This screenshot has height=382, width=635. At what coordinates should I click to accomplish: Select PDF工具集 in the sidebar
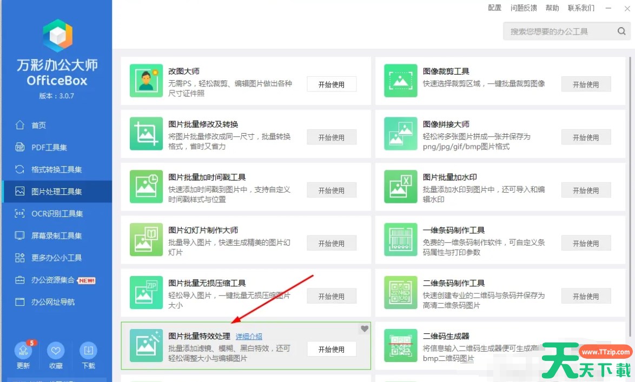[49, 147]
